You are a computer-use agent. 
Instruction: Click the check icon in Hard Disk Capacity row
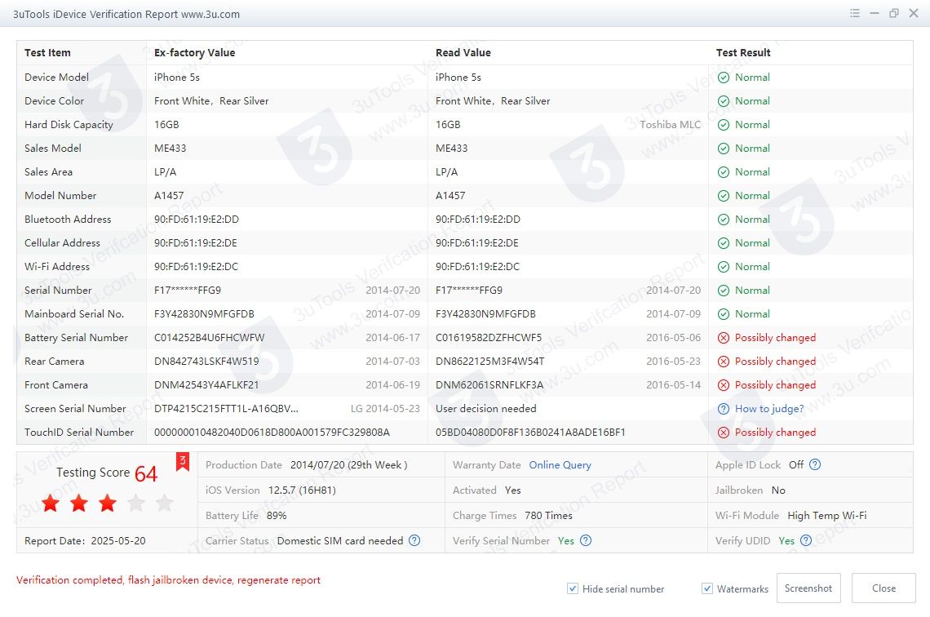coord(724,125)
